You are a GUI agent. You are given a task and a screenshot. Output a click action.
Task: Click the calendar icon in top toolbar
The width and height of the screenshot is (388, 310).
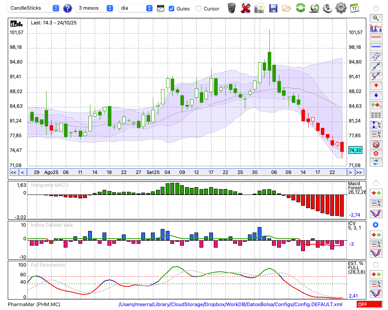click(x=354, y=8)
